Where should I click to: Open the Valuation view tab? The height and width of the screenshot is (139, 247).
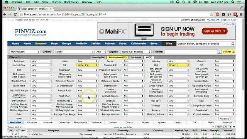(32, 122)
